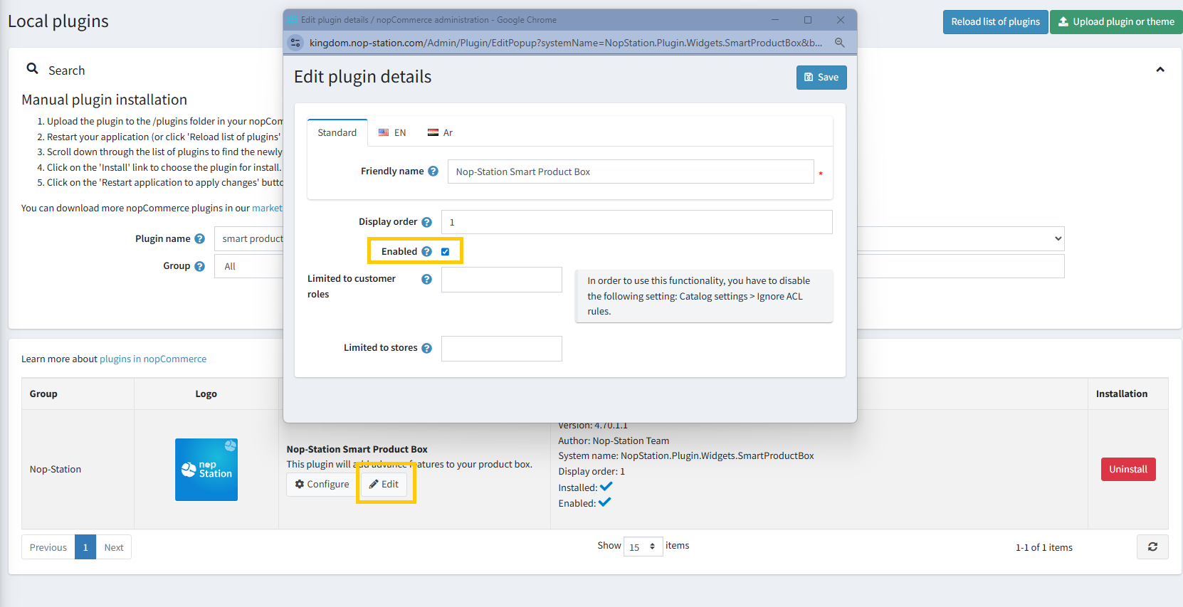Click the site info icon in popup address bar

[295, 43]
